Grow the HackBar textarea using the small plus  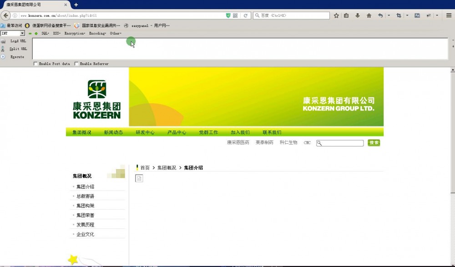coord(453,46)
